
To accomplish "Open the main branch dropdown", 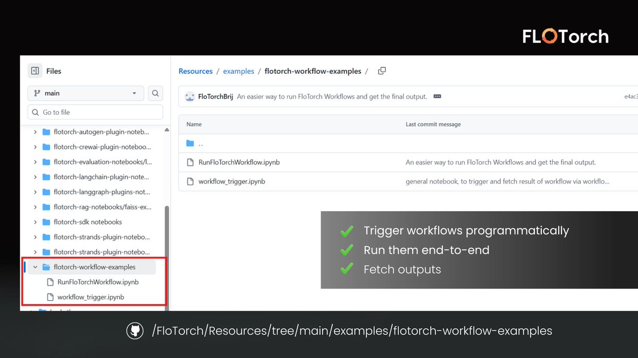I will coord(86,93).
